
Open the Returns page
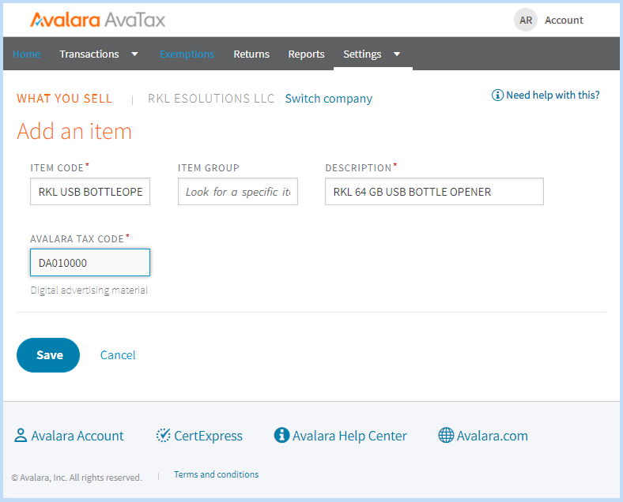click(251, 54)
